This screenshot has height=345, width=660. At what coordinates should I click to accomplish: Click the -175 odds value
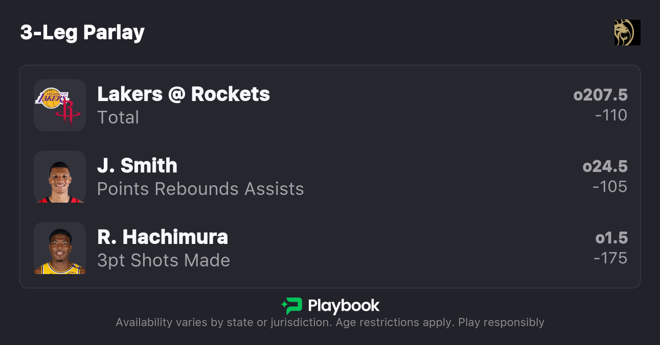610,258
